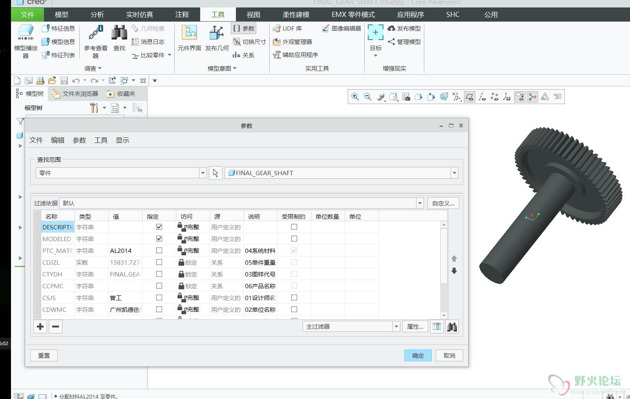Click the 参数 parameters ribbon button
The image size is (630, 399).
point(244,28)
